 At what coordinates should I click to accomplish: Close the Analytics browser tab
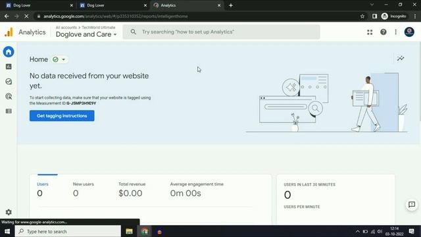[219, 5]
